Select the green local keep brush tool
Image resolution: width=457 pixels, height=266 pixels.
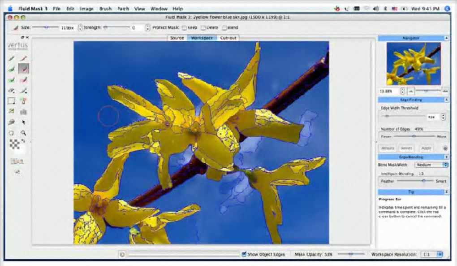(x=11, y=69)
